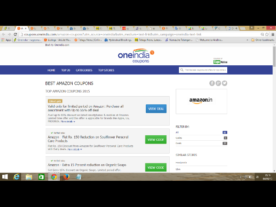Open the CATEGORIES menu item

tap(84, 70)
